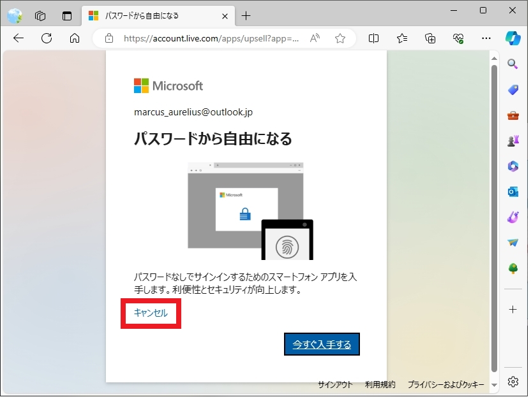Open the Outlook icon in the sidebar
Screen dimensions: 531x397
click(513, 192)
